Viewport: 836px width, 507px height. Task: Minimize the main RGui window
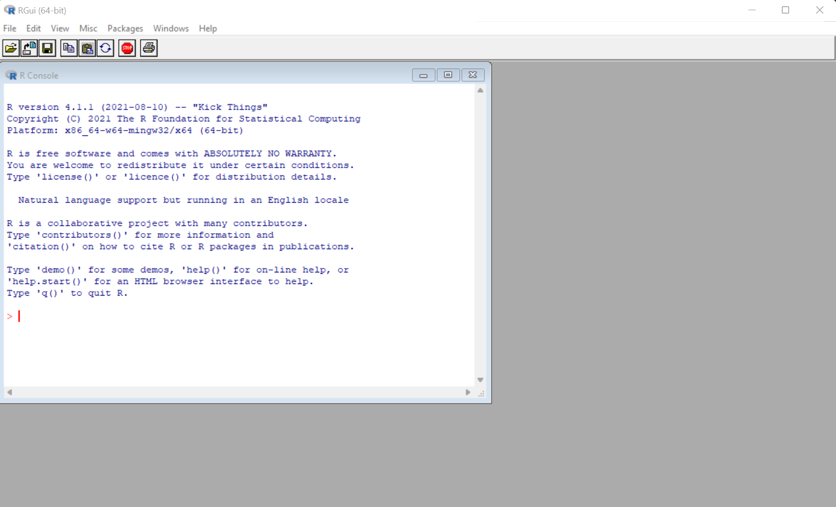(752, 10)
